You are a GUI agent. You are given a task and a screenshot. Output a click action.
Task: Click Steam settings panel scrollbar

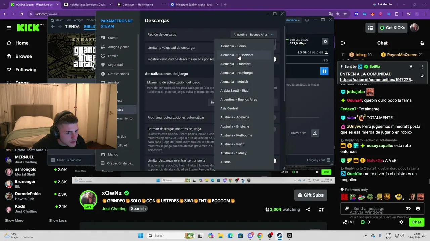click(284, 64)
